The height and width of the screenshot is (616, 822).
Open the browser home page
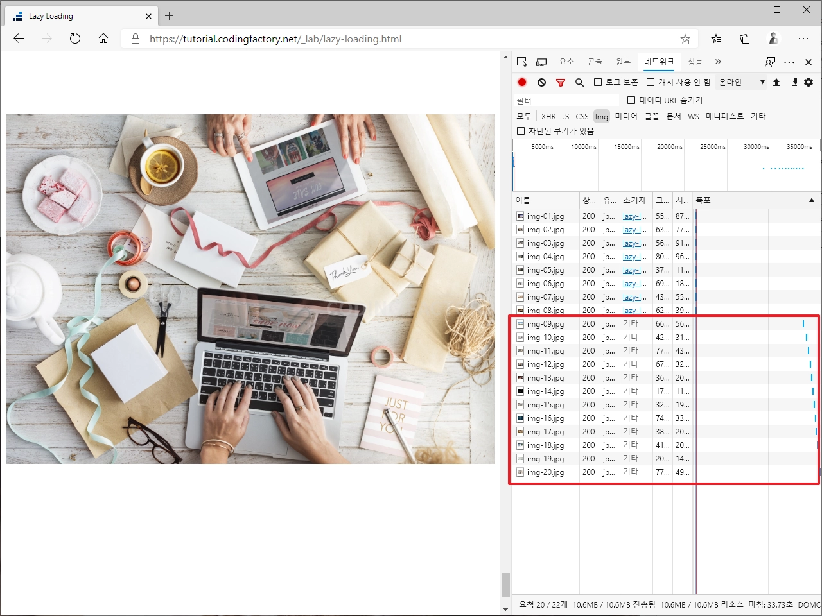coord(103,38)
